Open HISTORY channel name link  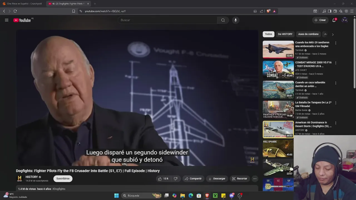pyautogui.click(x=32, y=177)
